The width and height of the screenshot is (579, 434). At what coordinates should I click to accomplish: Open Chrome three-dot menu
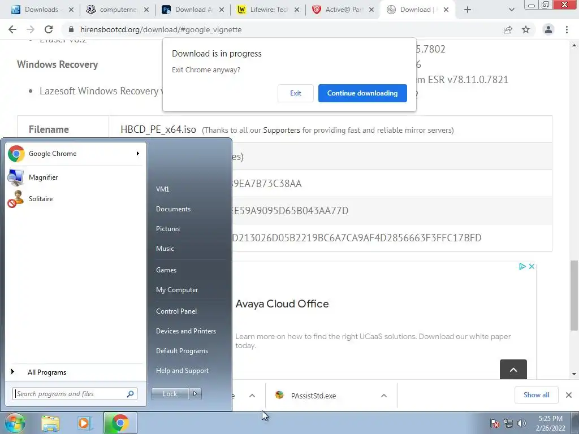click(567, 29)
